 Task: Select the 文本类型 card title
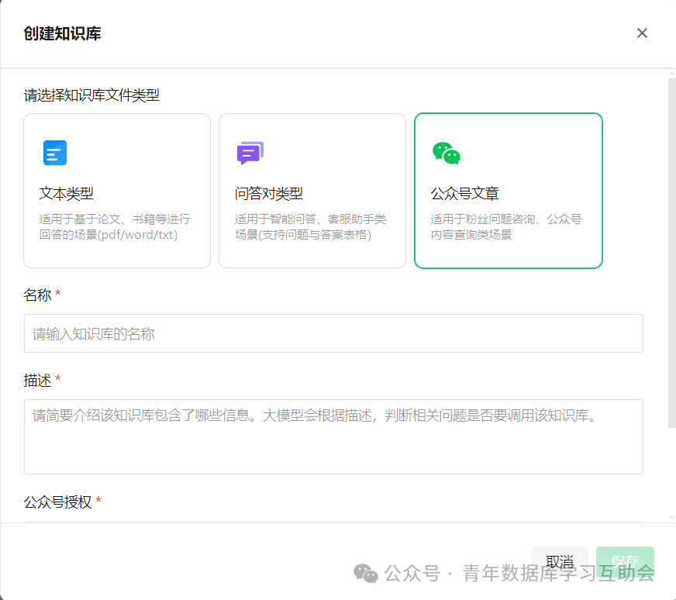(x=67, y=194)
